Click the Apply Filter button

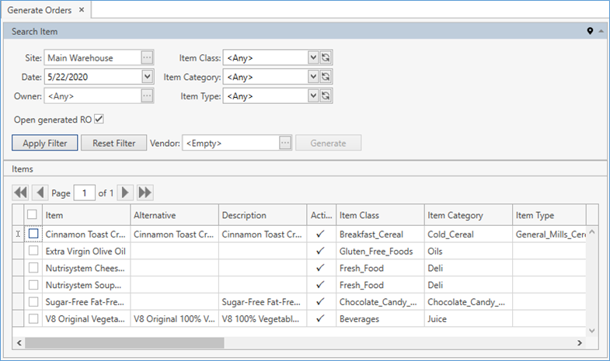point(45,143)
